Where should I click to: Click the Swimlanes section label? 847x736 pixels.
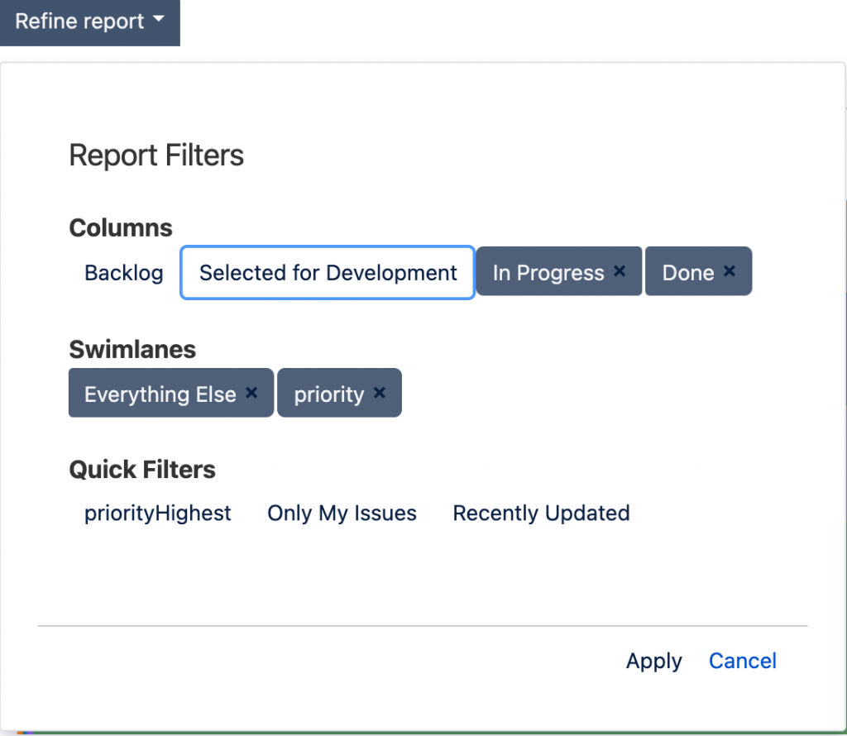click(x=132, y=349)
